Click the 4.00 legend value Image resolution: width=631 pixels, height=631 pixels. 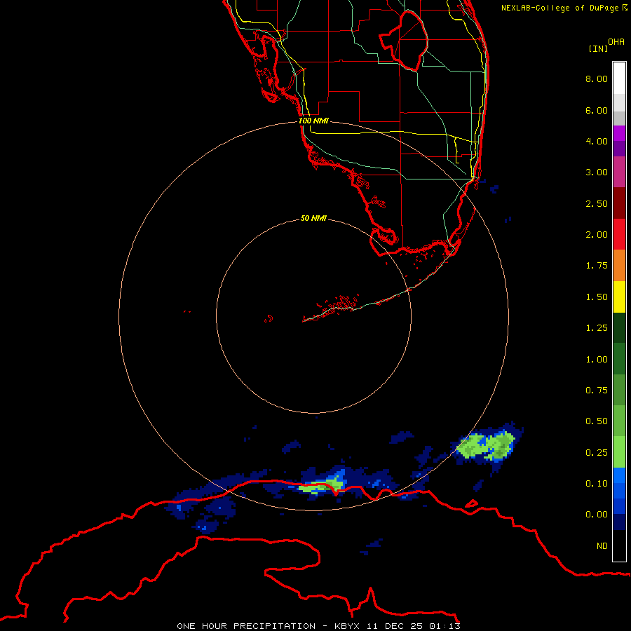pyautogui.click(x=597, y=141)
